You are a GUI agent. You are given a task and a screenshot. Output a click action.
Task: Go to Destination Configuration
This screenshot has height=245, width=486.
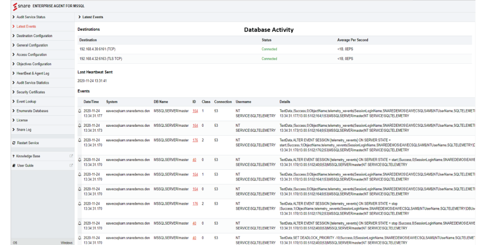click(34, 36)
